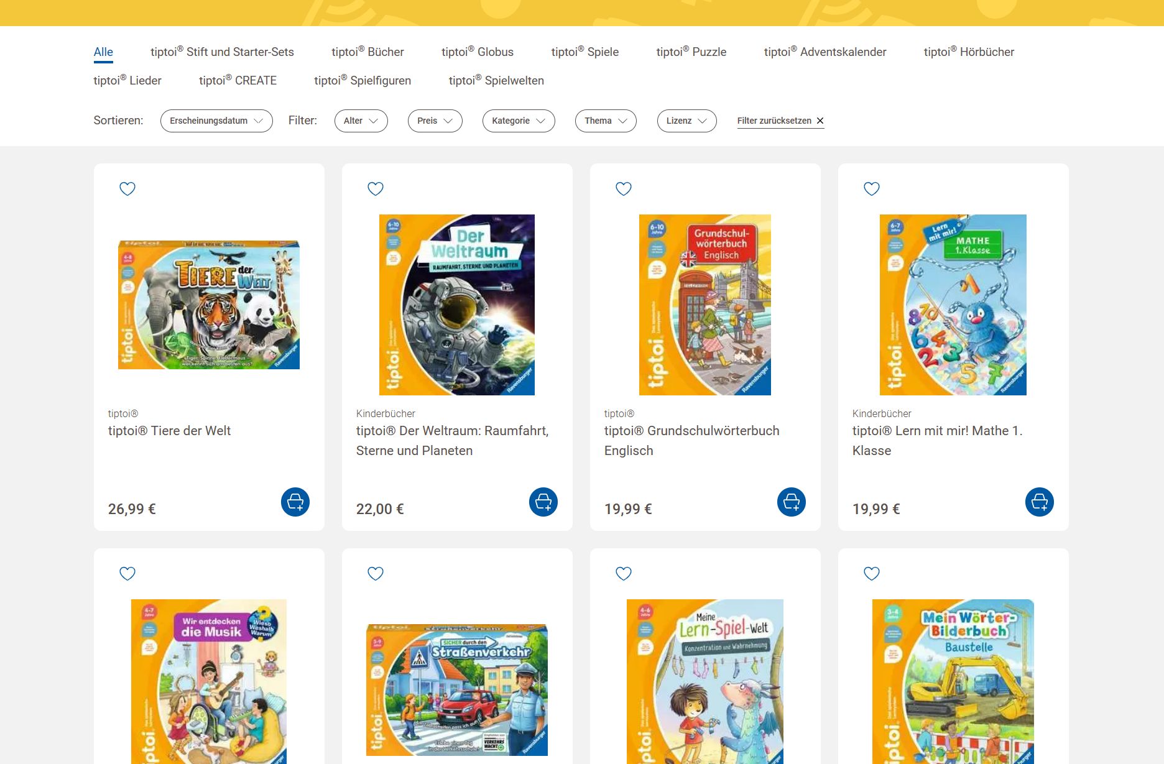Open the Preis filter dropdown
Screen dimensions: 1164x764
point(435,121)
